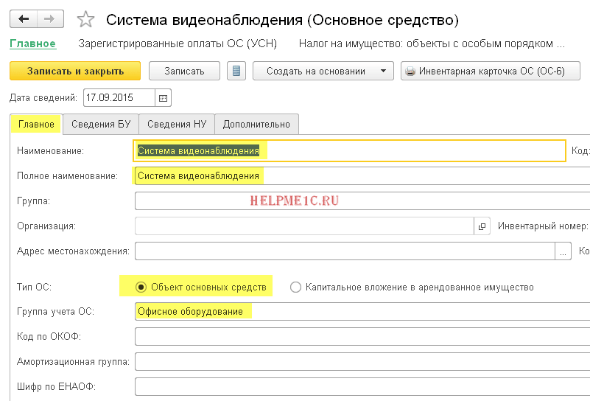The width and height of the screenshot is (590, 401).
Task: Add form to favorites with star icon
Action: (x=85, y=20)
